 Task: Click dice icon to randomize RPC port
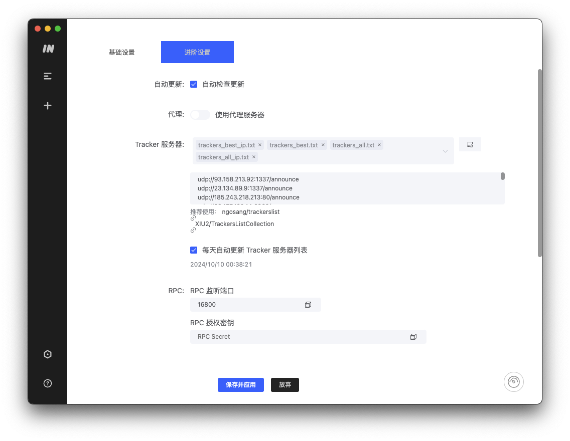(308, 305)
